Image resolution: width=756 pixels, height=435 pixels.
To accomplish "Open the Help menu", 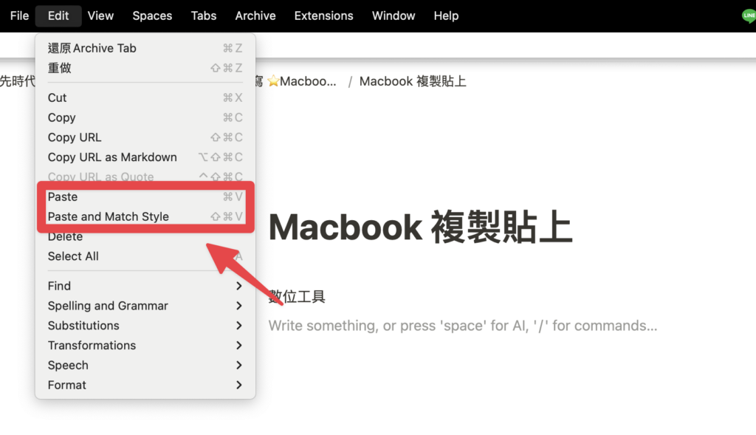I will [446, 16].
